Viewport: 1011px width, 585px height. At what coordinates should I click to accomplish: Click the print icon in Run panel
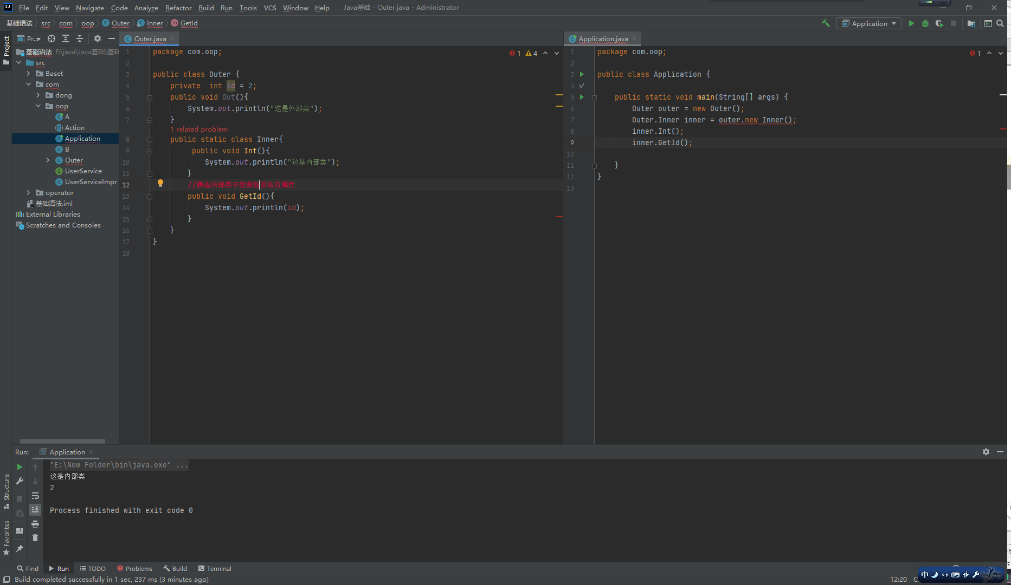tap(35, 524)
